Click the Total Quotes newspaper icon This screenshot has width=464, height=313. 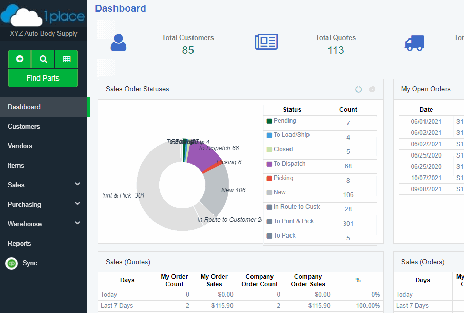tap(266, 43)
